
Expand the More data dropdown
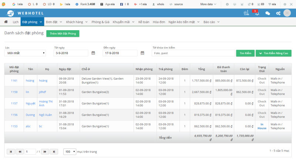[x=208, y=4]
